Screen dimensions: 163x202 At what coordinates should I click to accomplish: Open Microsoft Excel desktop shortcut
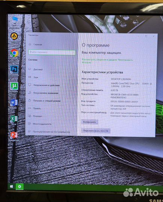click(14, 119)
